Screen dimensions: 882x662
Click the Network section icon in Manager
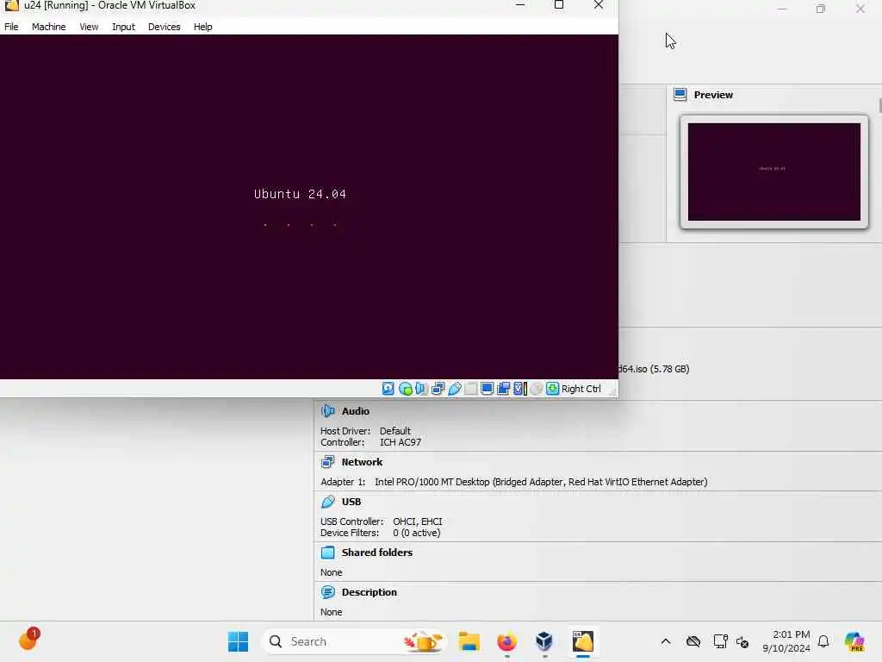[328, 462]
